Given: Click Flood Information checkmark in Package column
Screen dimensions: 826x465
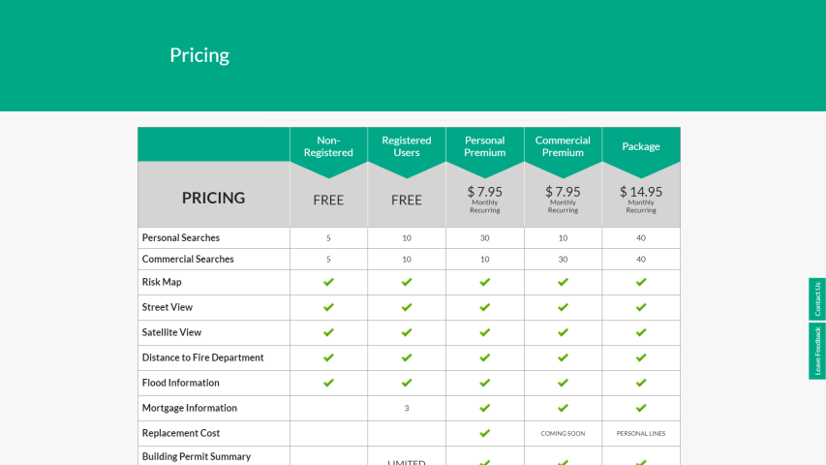Looking at the screenshot, I should pos(641,383).
